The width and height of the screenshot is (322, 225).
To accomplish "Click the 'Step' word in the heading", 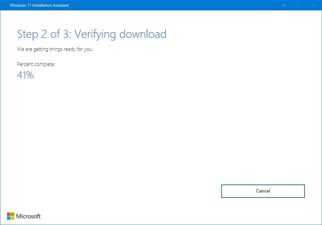I will (x=28, y=34).
